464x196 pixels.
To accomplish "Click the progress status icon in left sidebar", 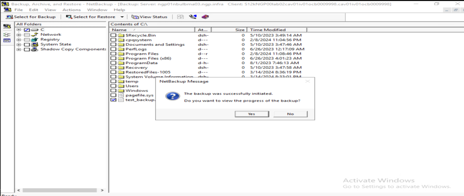I will [x=7, y=40].
